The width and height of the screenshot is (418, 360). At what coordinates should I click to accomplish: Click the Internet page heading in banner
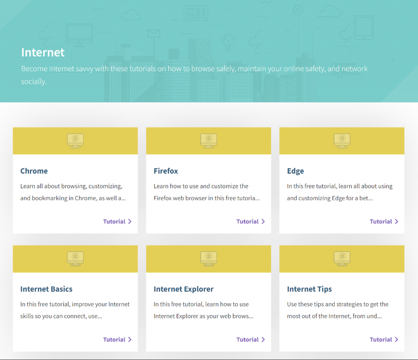point(43,52)
